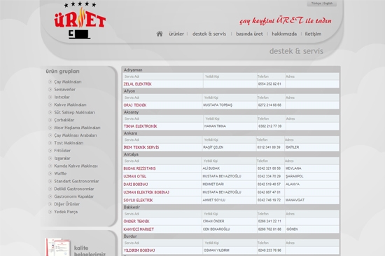Select the Balıkesir city header
This screenshot has height=256, width=385.
click(132, 207)
